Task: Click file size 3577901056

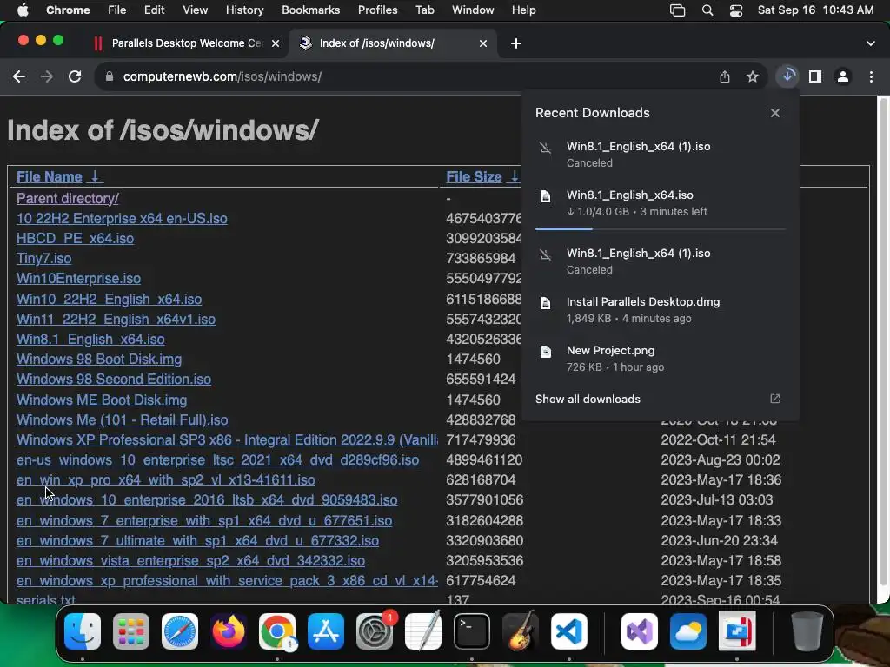Action: click(484, 499)
